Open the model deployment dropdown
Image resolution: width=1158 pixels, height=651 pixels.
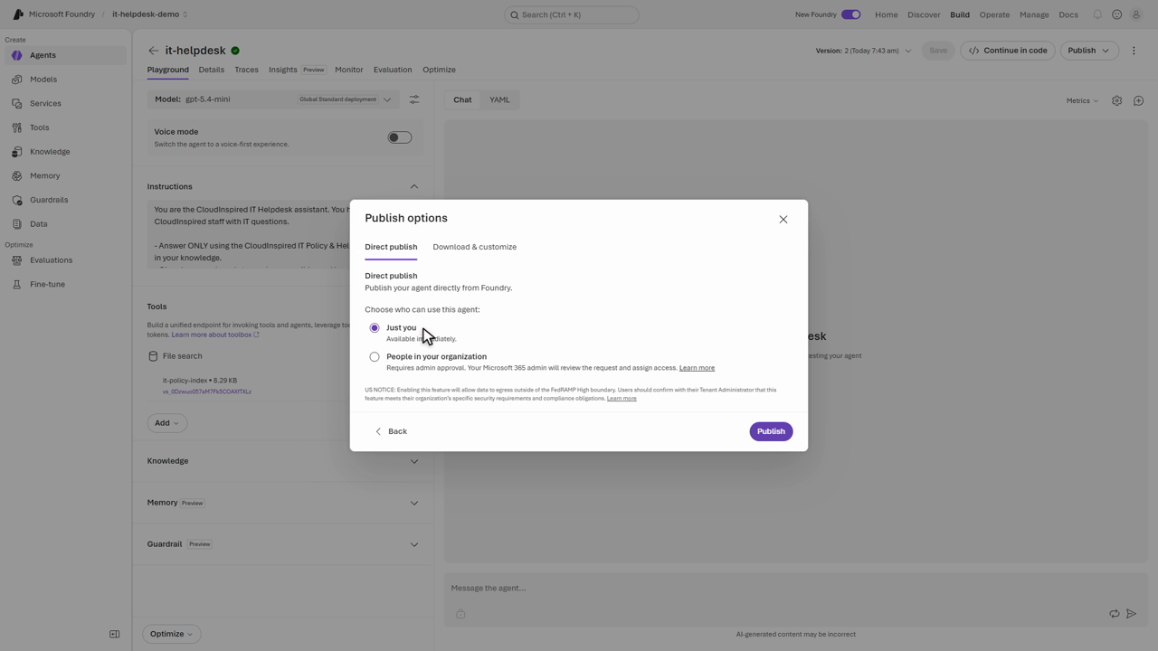273,99
